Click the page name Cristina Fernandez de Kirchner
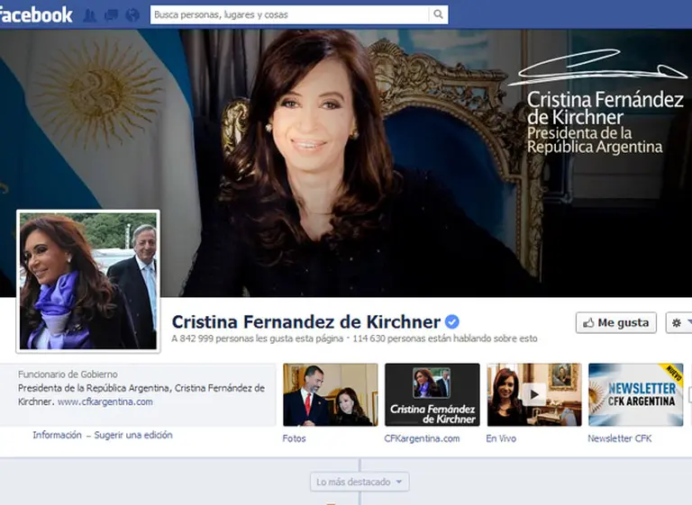The image size is (692, 505). coord(305,322)
